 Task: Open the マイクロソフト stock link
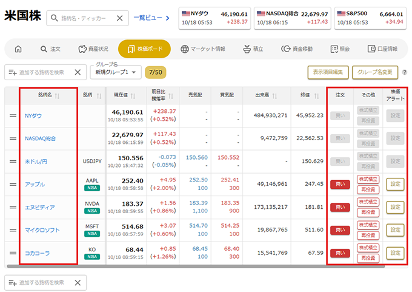pos(42,230)
